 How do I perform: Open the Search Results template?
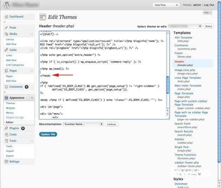click(184, 131)
